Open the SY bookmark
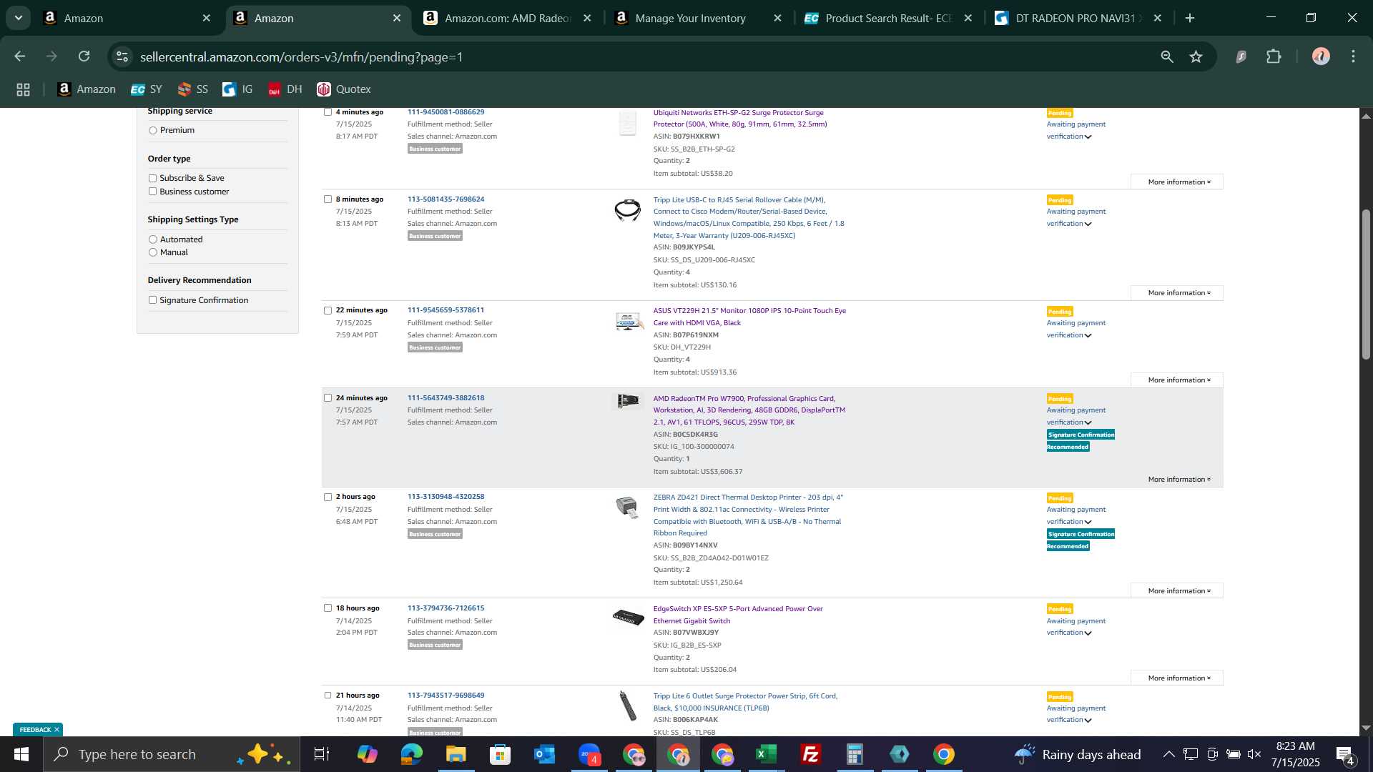Image resolution: width=1373 pixels, height=772 pixels. point(147,89)
